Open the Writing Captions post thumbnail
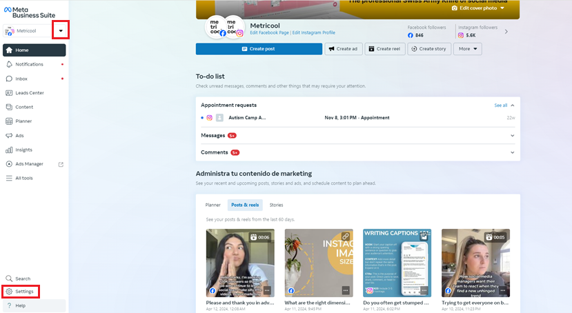This screenshot has width=572, height=313. point(397,263)
